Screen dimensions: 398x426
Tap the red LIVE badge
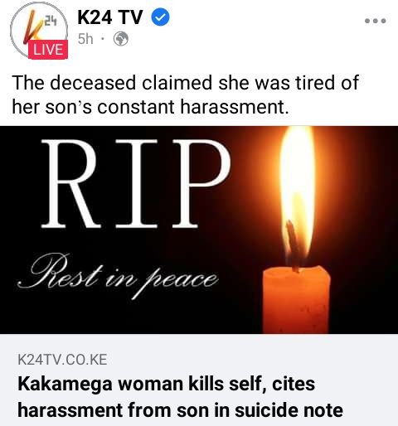48,50
